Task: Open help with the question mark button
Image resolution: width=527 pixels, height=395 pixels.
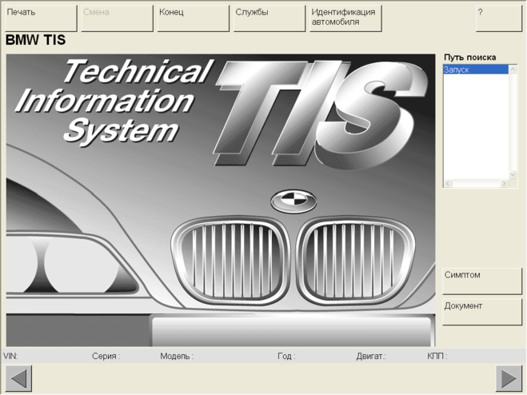Action: click(x=498, y=18)
